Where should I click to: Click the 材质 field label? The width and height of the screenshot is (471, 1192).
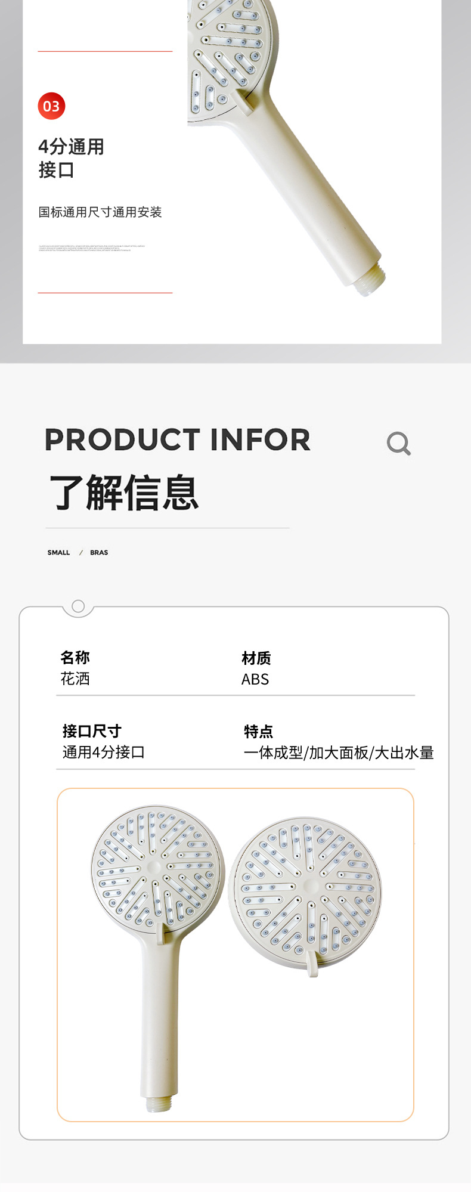point(256,658)
